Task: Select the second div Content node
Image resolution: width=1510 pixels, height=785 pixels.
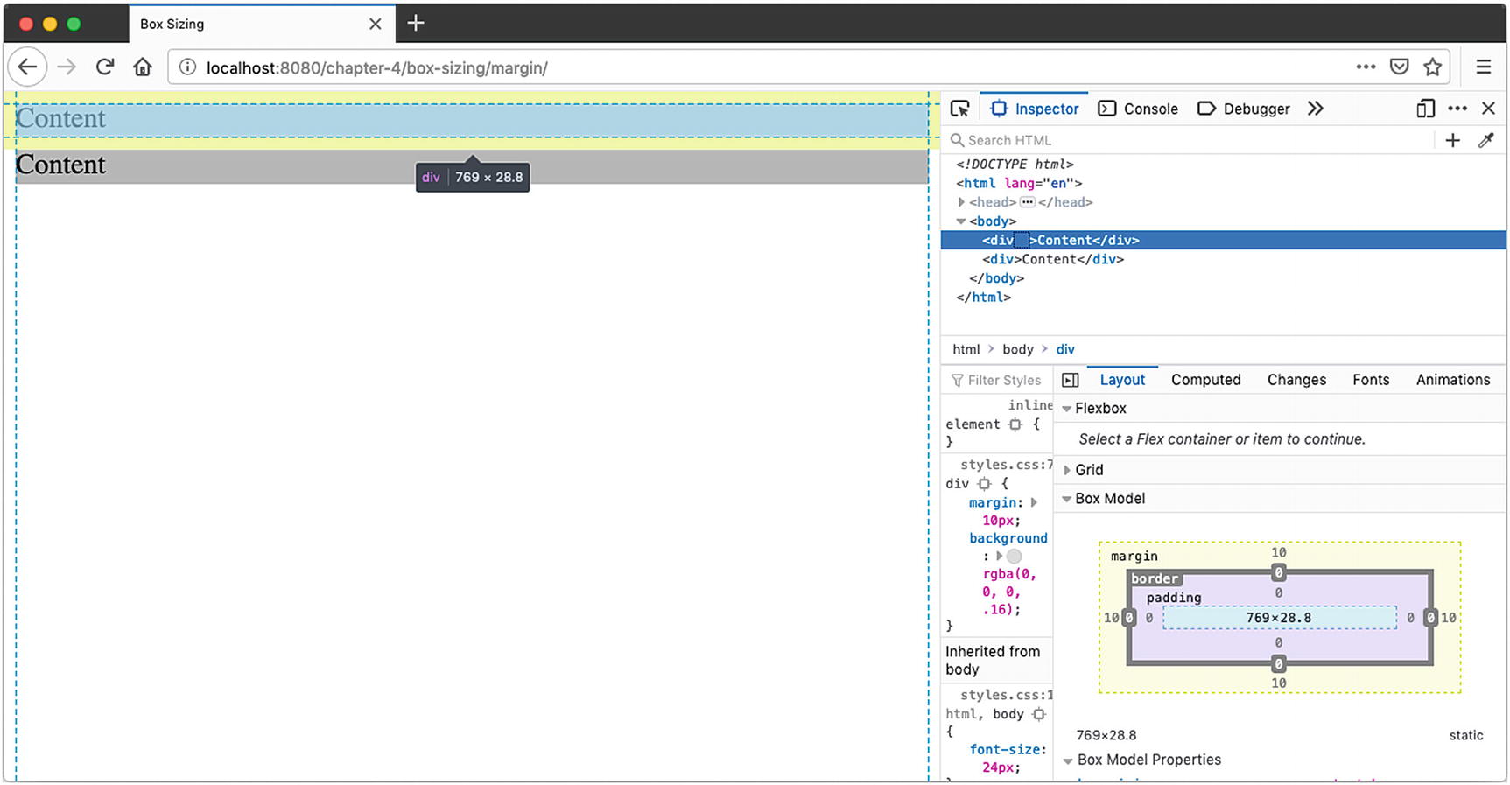Action: [x=1053, y=259]
